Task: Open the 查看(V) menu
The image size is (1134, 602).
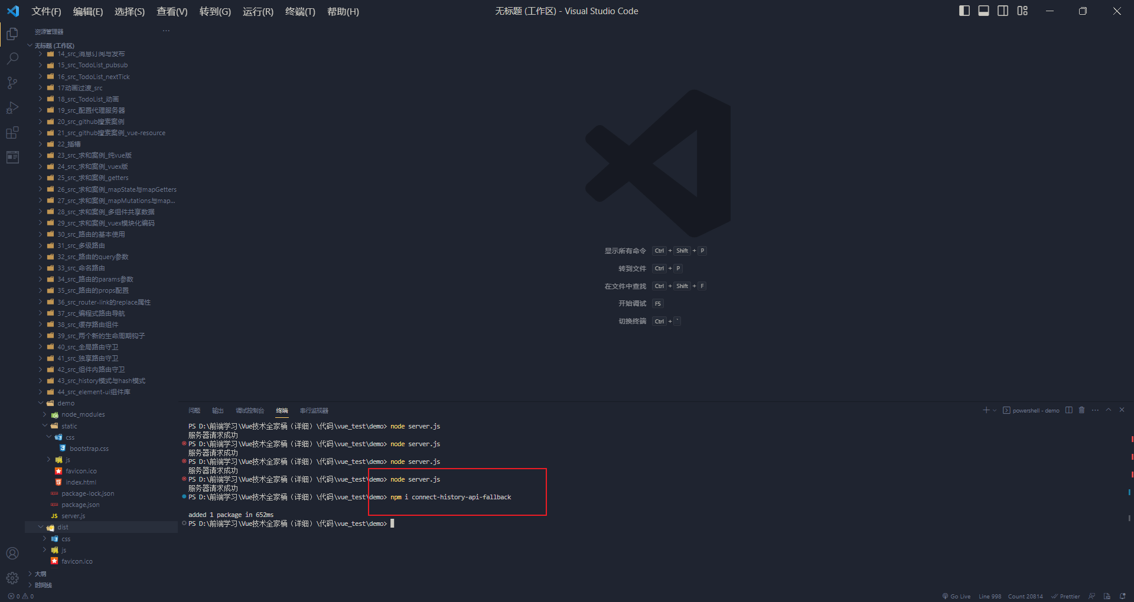Action: [x=172, y=11]
